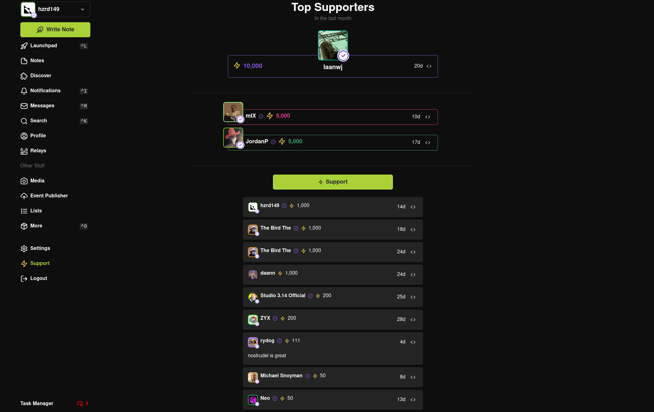The width and height of the screenshot is (654, 412).
Task: Open Task Manager's red error indicator
Action: [83, 404]
